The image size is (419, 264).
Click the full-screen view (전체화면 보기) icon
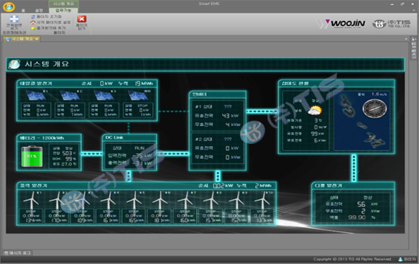tap(14, 19)
